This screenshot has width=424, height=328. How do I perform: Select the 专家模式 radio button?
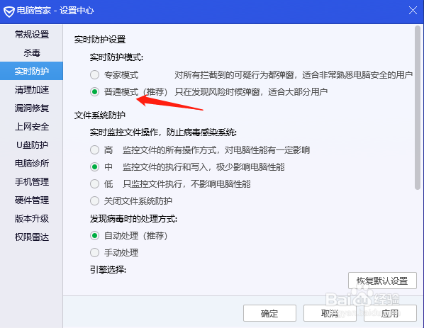tap(94, 75)
